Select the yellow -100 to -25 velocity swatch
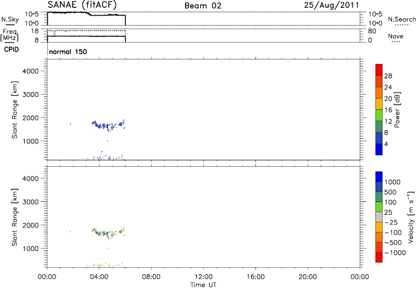The height and width of the screenshot is (288, 416). point(379,227)
